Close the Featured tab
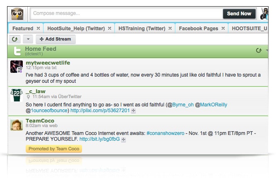Viewport: 276px width, 178px height. pos(38,28)
